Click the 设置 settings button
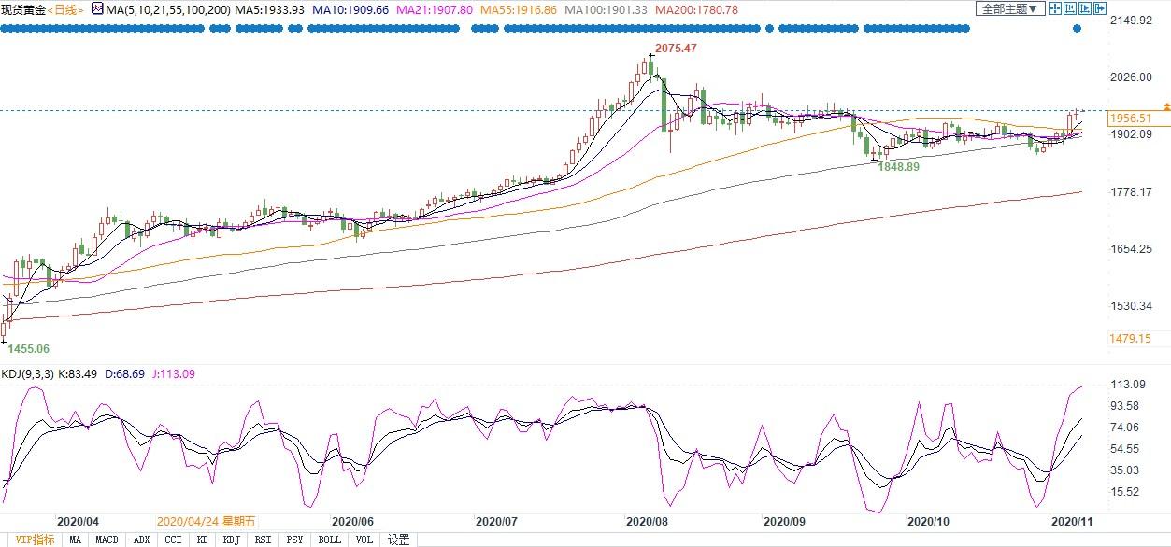 [x=399, y=540]
